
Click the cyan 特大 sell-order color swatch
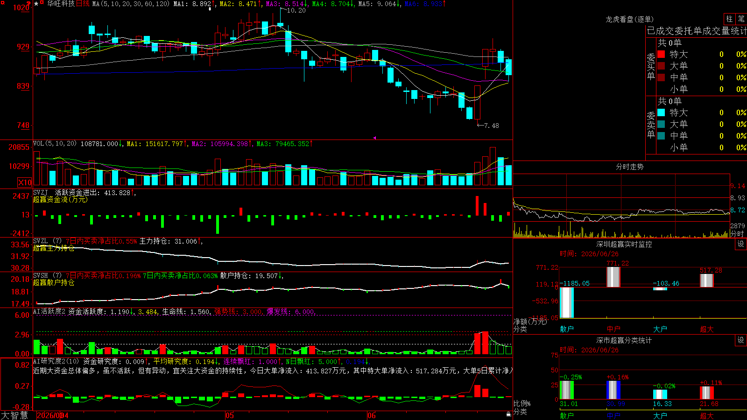661,112
